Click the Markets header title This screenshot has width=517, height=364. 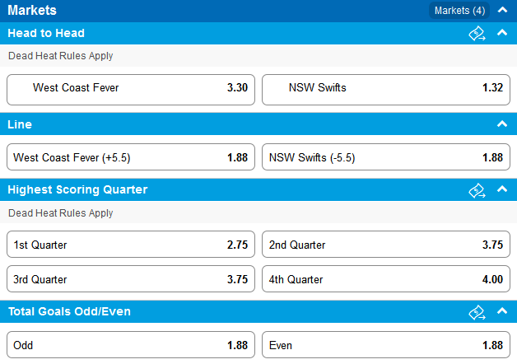click(32, 10)
